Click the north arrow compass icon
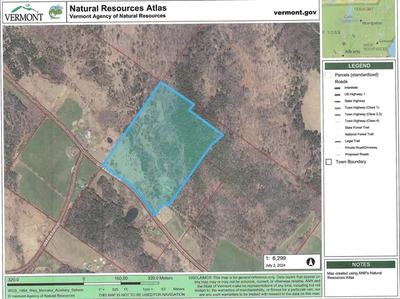This screenshot has height=299, width=400. click(311, 261)
